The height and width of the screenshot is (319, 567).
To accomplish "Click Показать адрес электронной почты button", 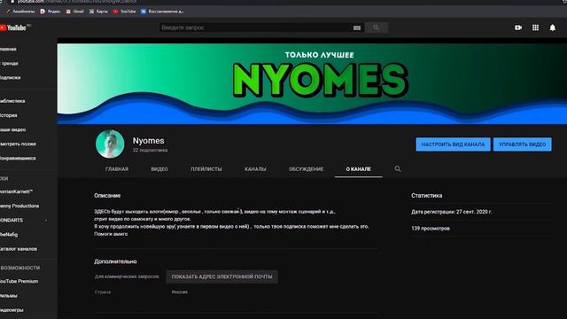I will pos(222,276).
